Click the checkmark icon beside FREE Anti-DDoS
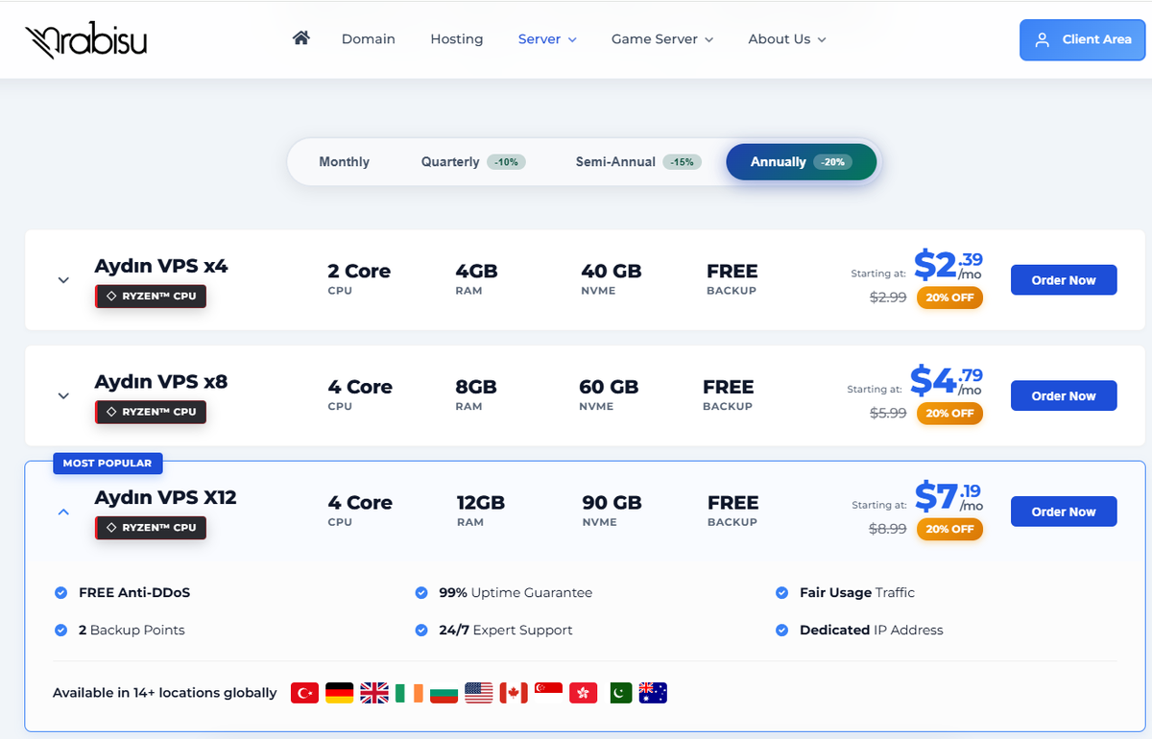 point(61,593)
